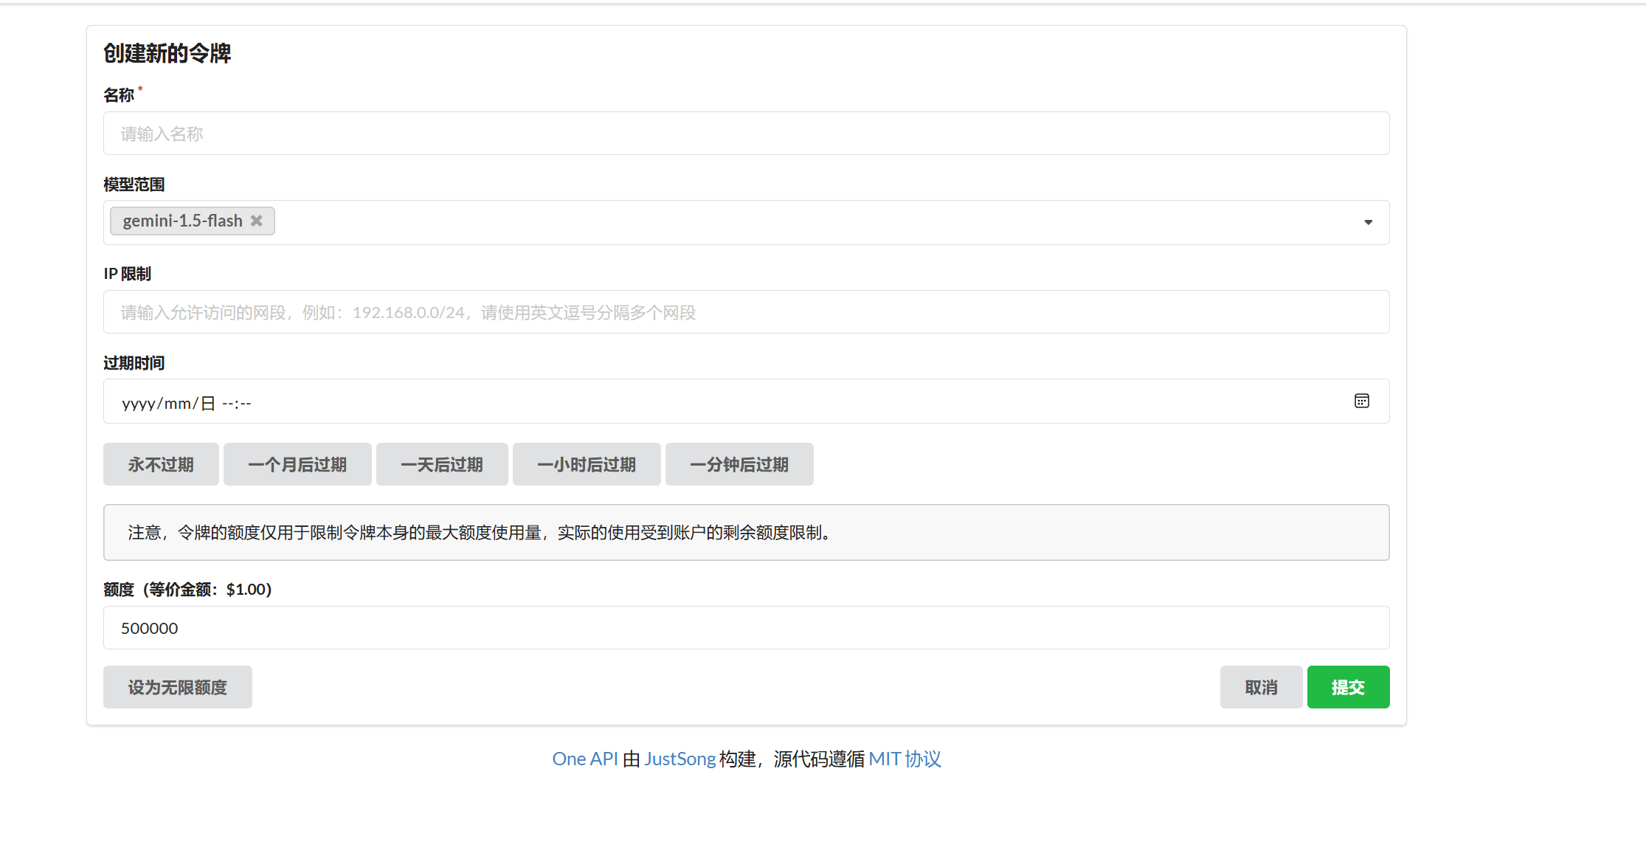The image size is (1646, 842).
Task: Click the gemini-1.5-flash tag label
Action: pyautogui.click(x=182, y=221)
